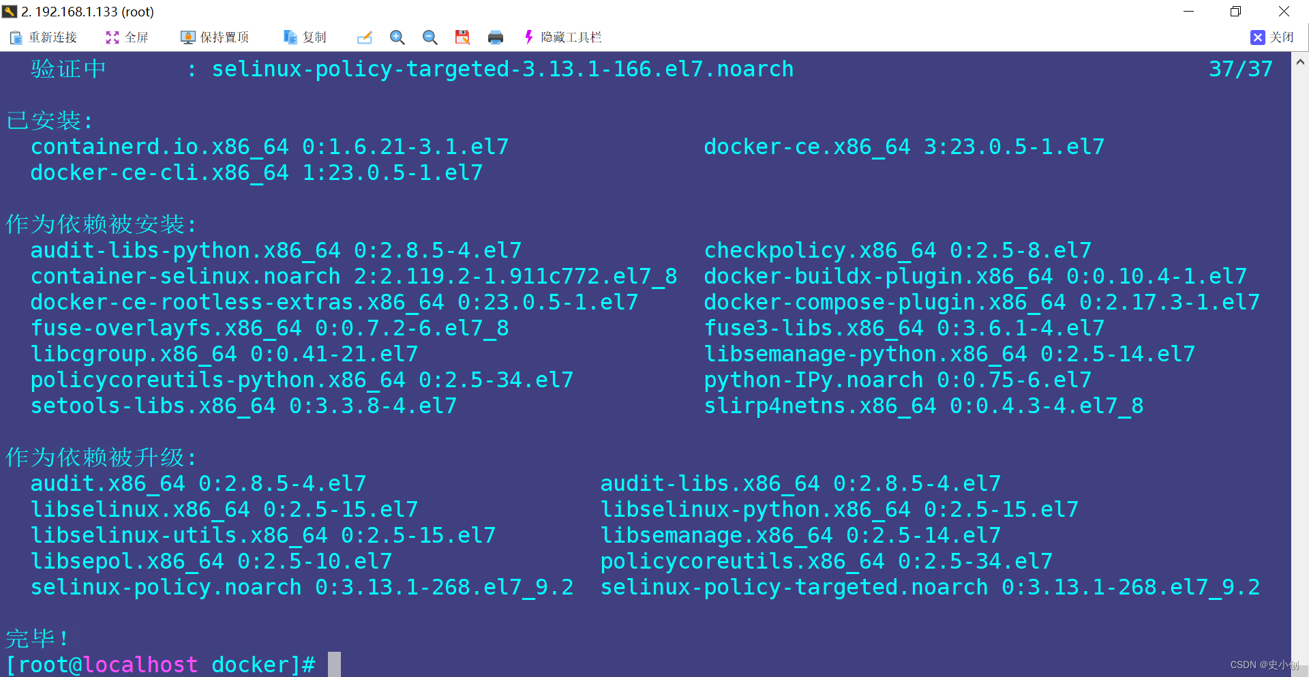Click the text containerd.io.x86_64 0:1.6.21-3.1.el7
The height and width of the screenshot is (677, 1309).
click(269, 147)
